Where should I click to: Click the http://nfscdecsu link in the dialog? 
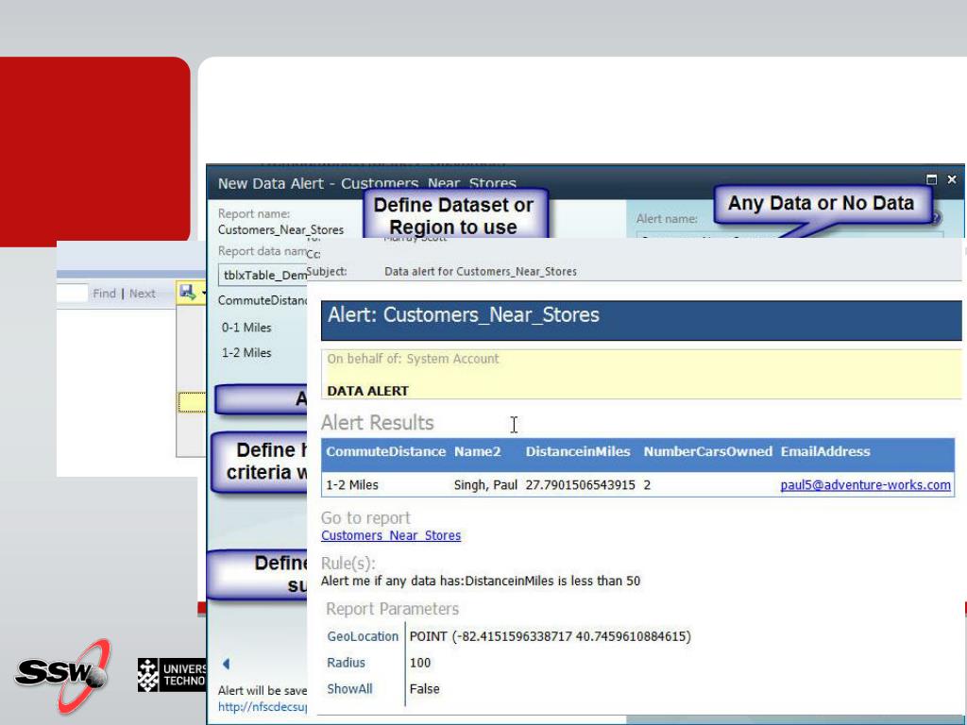click(x=263, y=707)
